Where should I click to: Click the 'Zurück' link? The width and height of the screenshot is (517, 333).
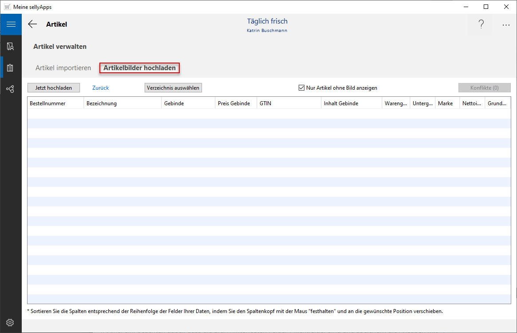tap(101, 88)
